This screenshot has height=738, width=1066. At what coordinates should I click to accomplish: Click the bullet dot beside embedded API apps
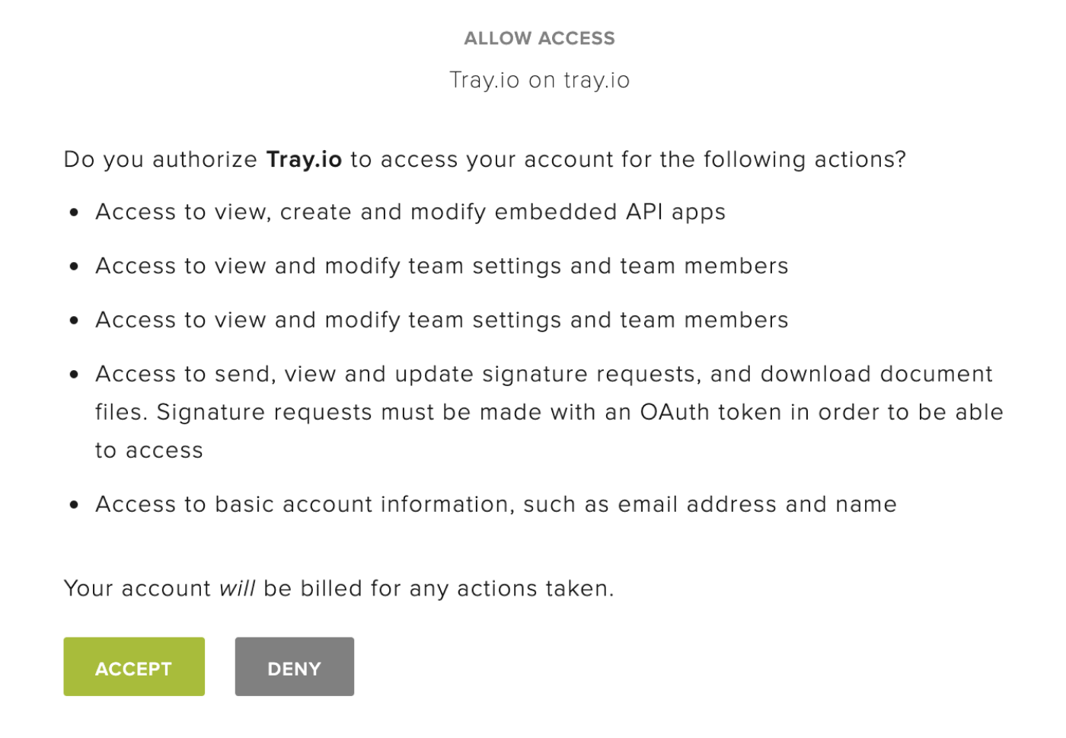click(x=74, y=212)
